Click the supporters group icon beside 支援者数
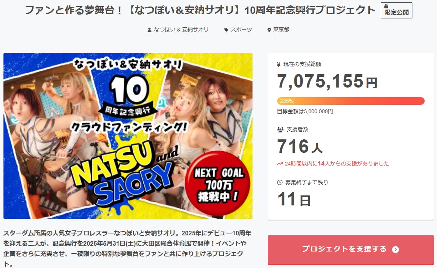The height and width of the screenshot is (268, 437). [x=280, y=129]
